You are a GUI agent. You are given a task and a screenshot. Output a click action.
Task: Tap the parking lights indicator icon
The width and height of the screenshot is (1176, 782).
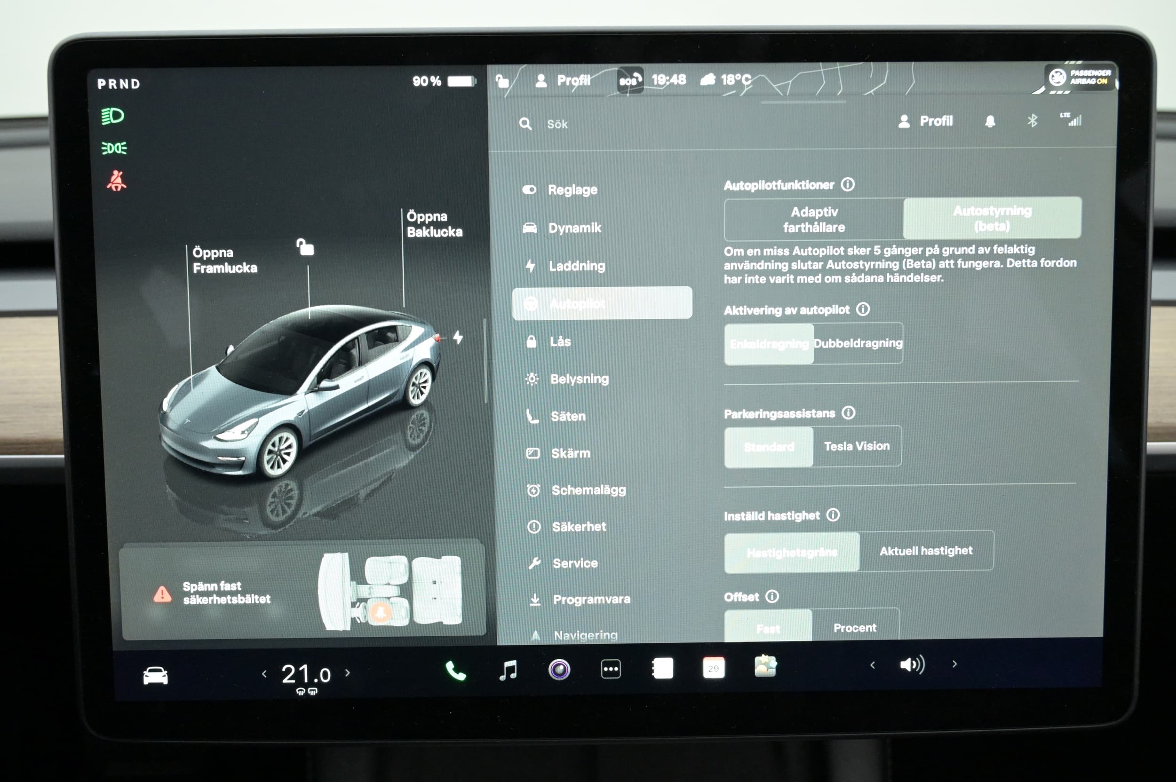tap(114, 148)
